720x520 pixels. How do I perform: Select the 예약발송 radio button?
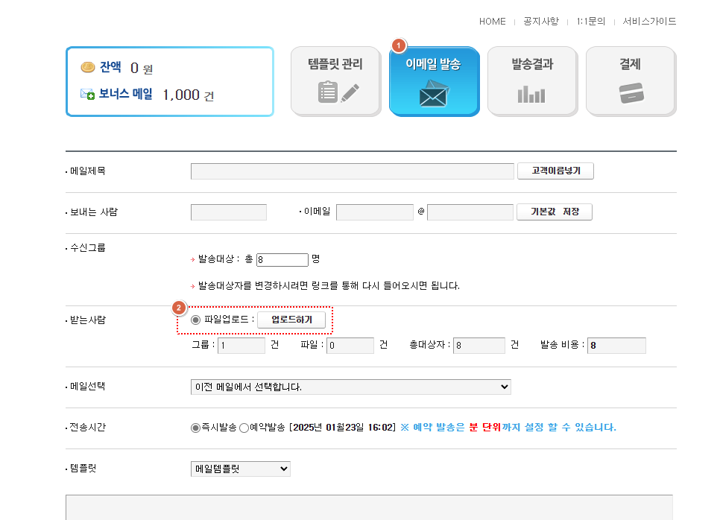[x=244, y=428]
